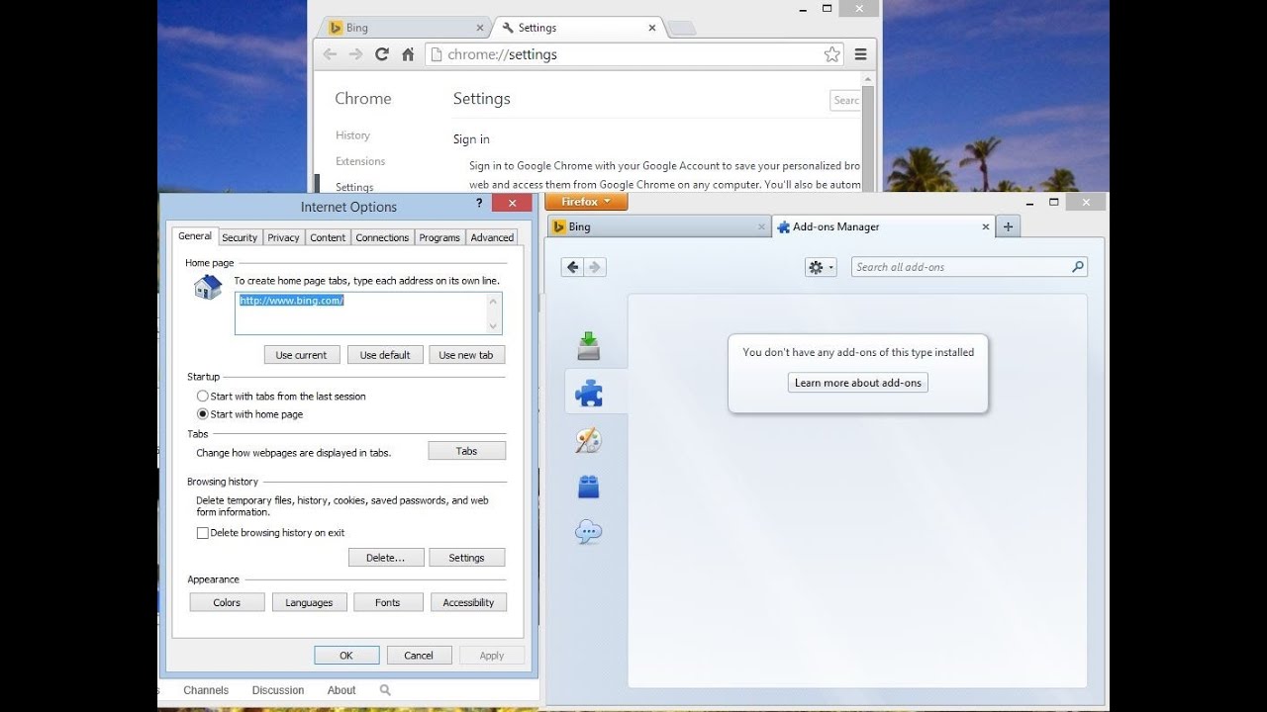Click Delete... browsing history button
1267x712 pixels.
click(x=386, y=558)
